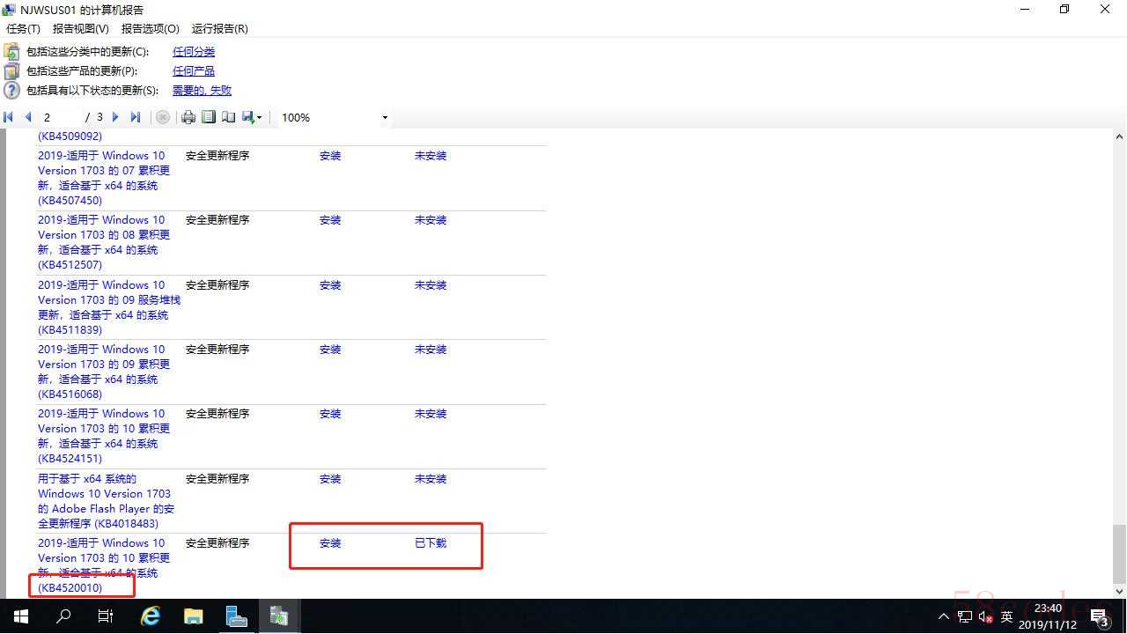Click 未安装 in the KB4507450 row
This screenshot has width=1127, height=634.
click(431, 156)
